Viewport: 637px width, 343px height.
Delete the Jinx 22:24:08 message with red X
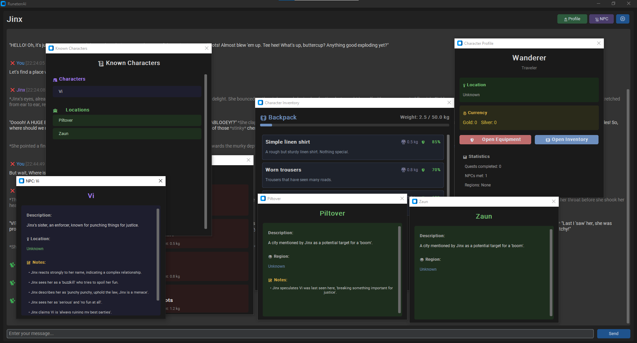pos(13,90)
